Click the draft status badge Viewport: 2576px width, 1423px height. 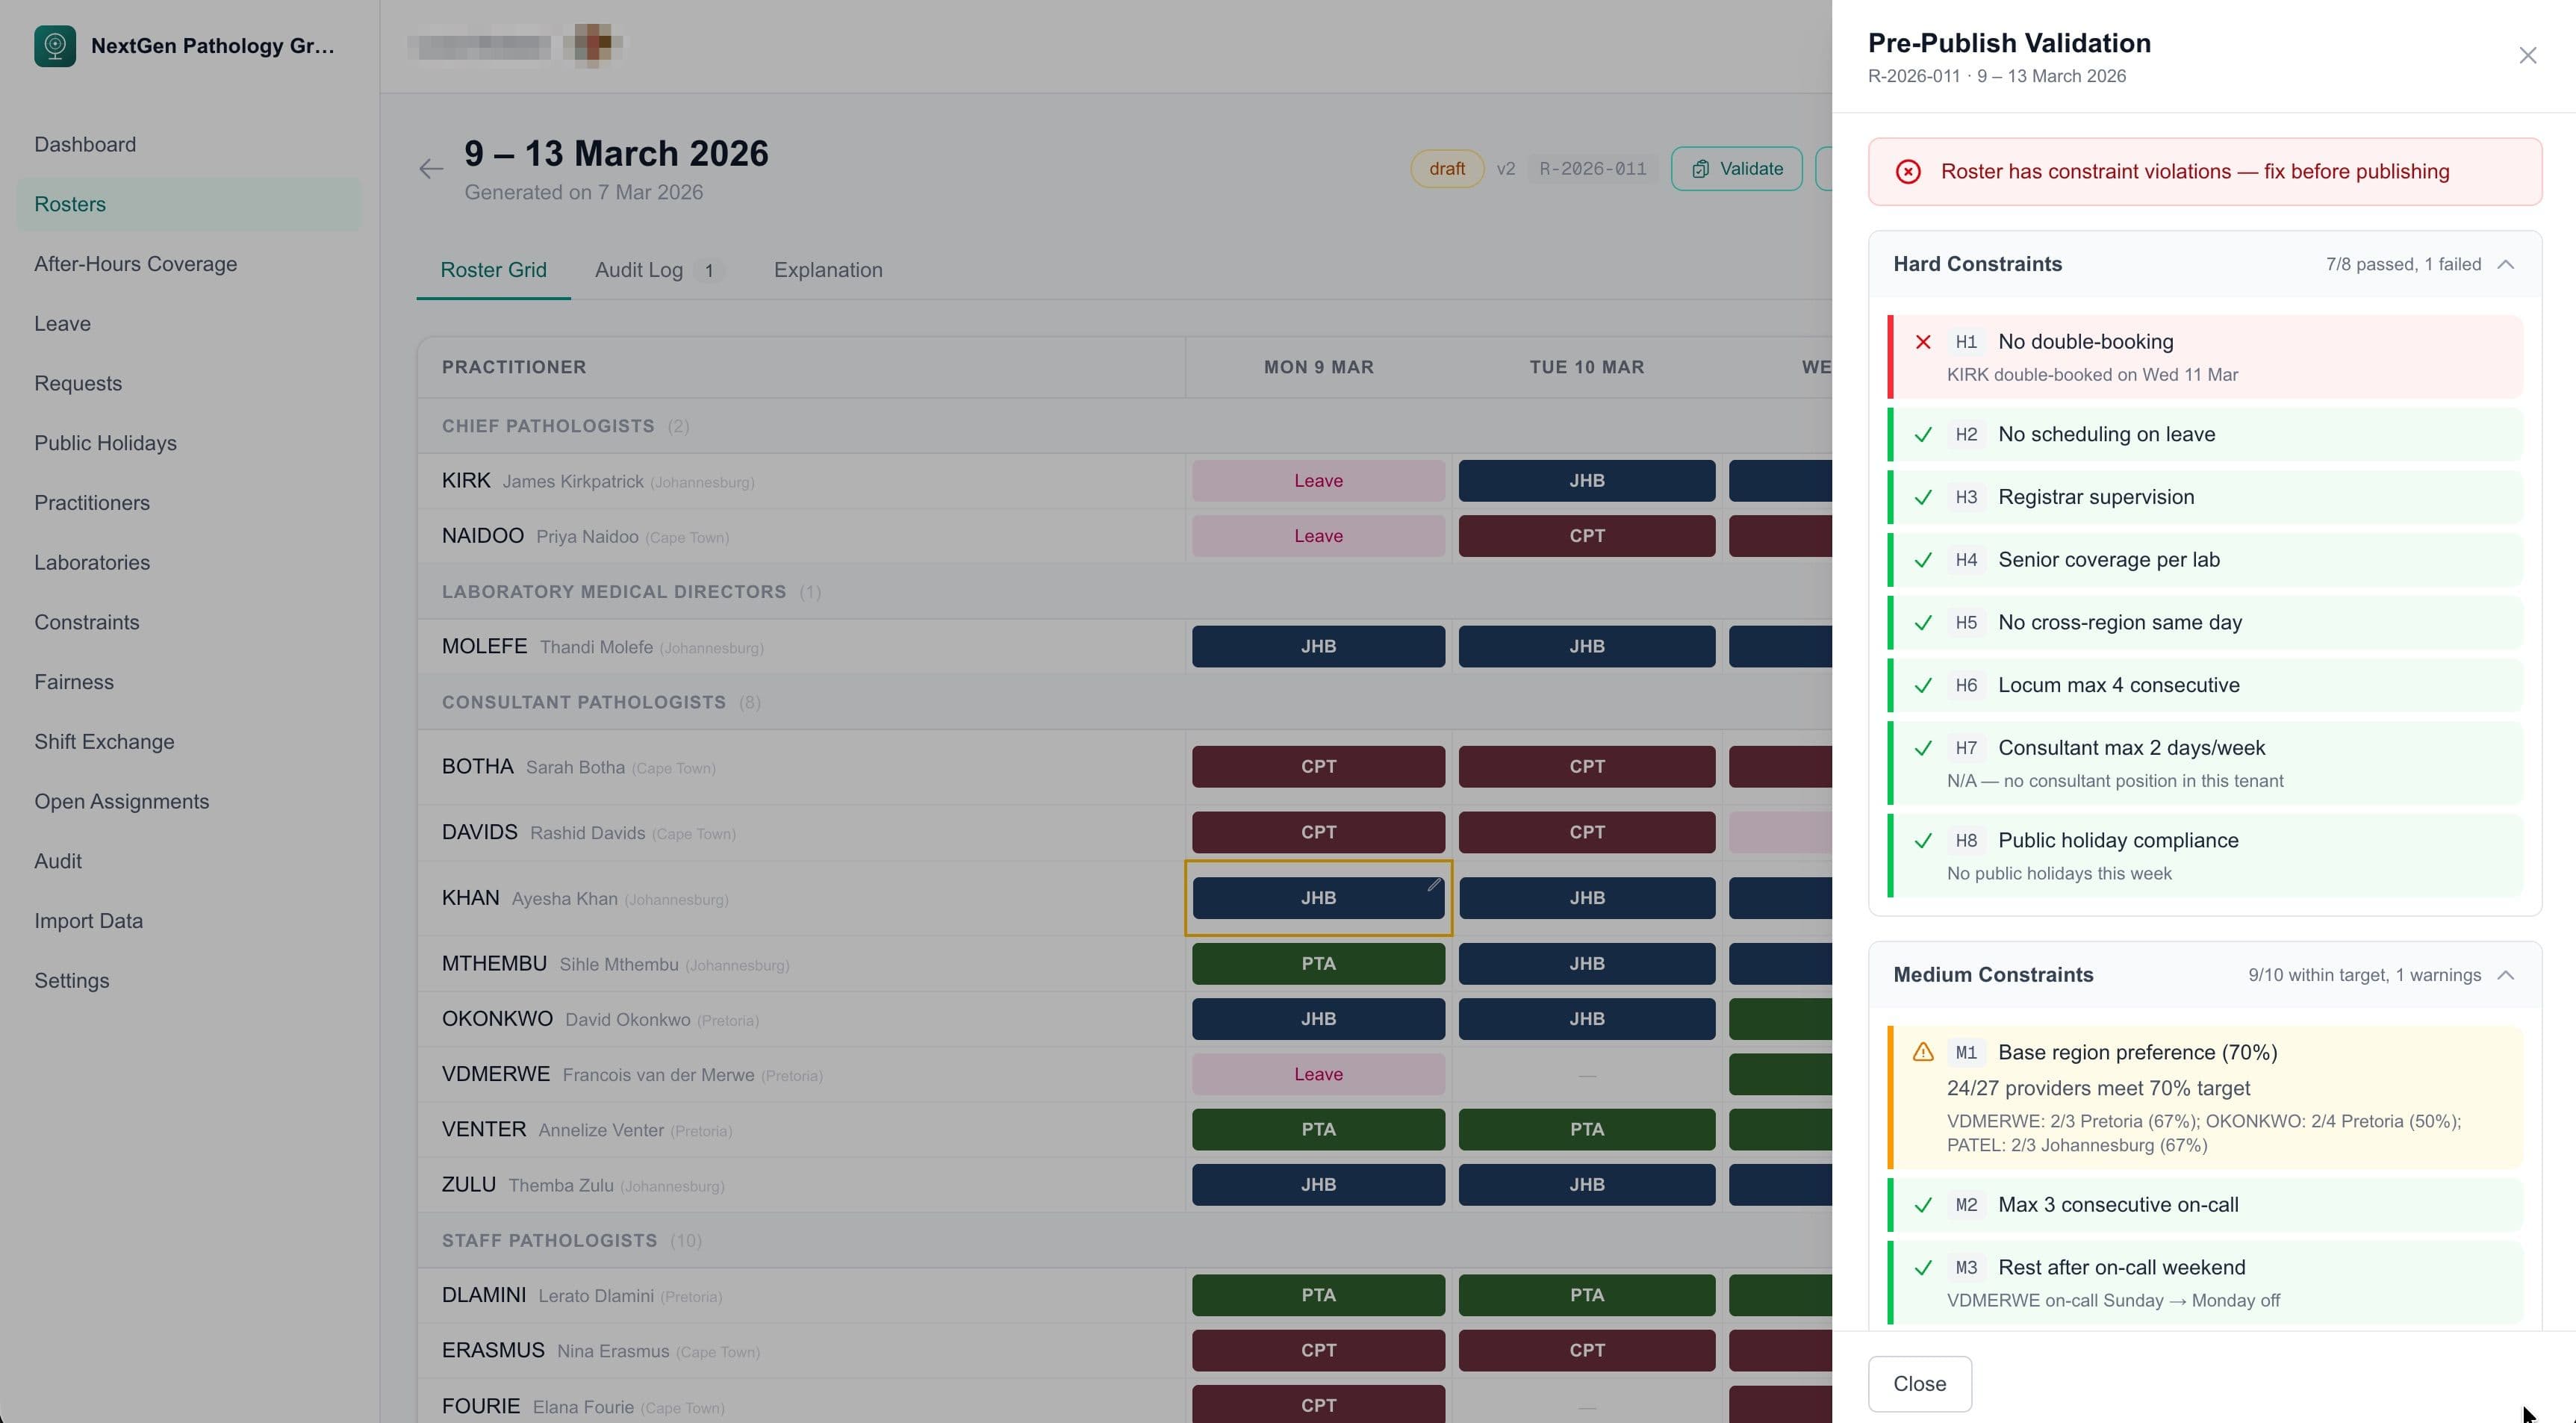tap(1447, 168)
